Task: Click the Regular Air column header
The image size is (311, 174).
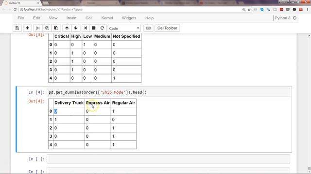Action: 123,103
